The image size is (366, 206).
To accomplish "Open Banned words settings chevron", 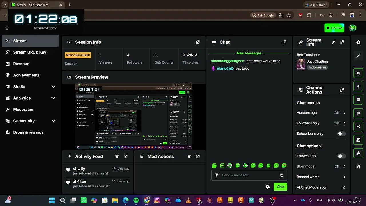I will coord(344,177).
